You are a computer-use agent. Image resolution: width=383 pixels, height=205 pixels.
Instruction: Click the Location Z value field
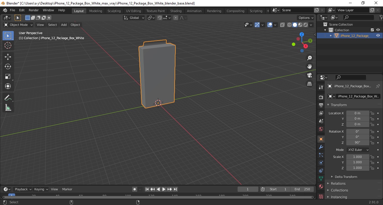coord(358,124)
